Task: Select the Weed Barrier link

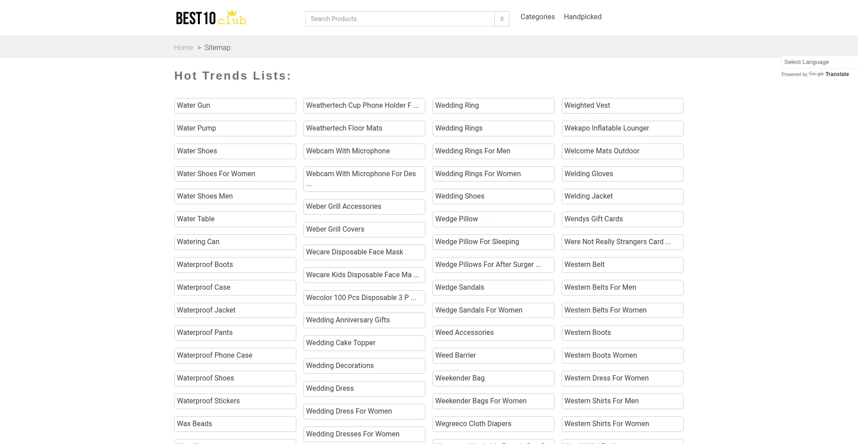Action: (x=493, y=355)
